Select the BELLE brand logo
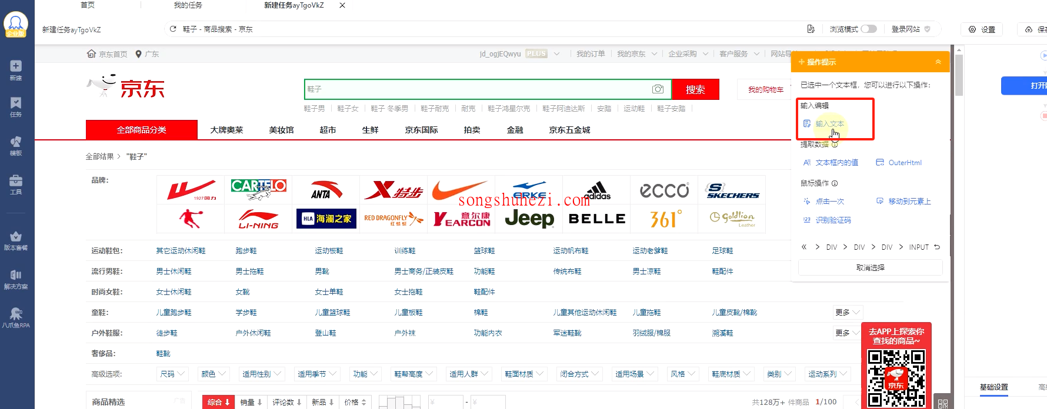The height and width of the screenshot is (409, 1047). [596, 219]
